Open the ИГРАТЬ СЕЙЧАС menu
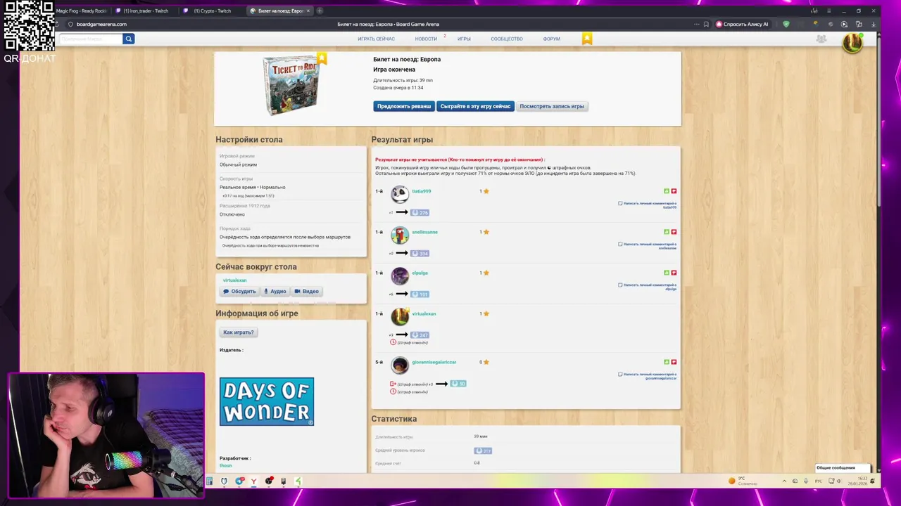 point(376,39)
